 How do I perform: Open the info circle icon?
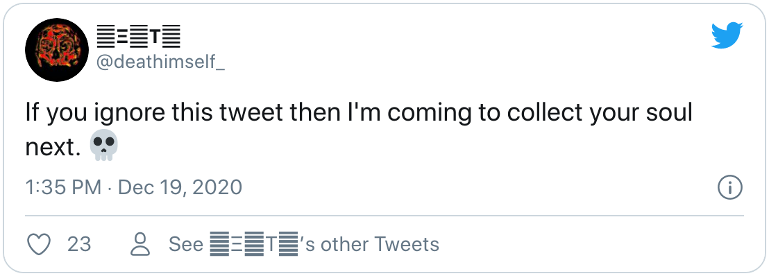point(730,188)
